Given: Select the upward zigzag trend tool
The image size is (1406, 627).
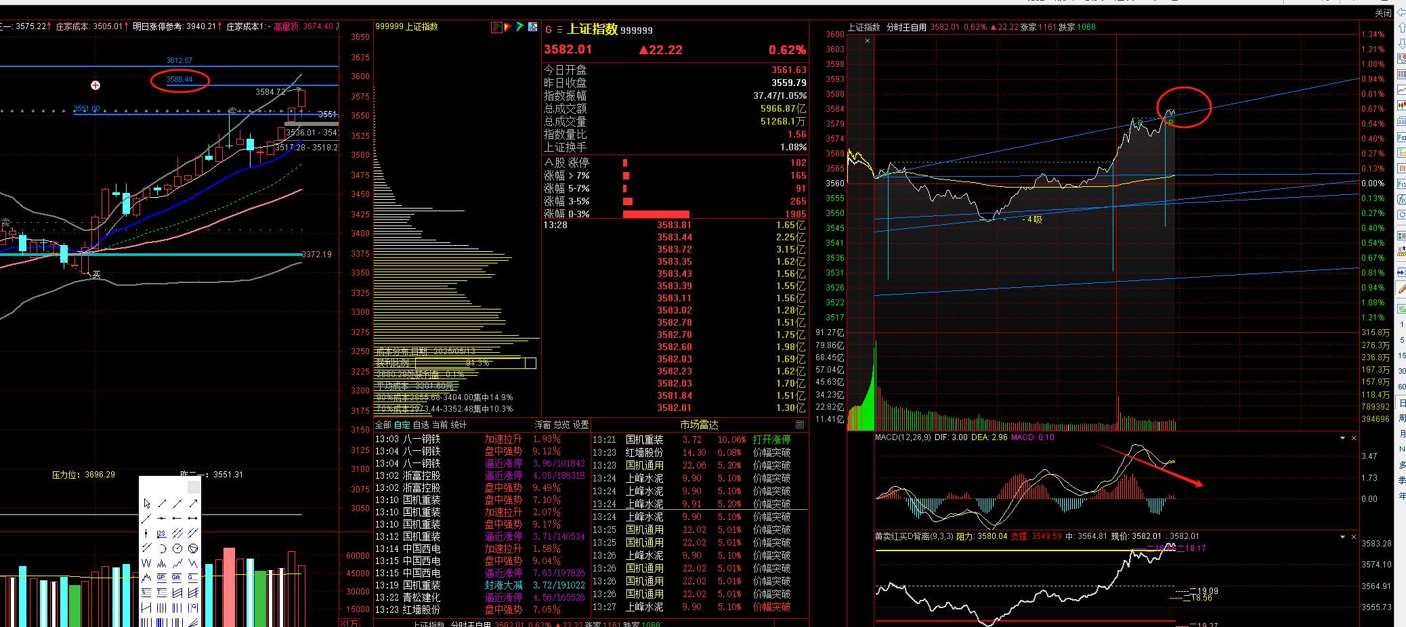Looking at the screenshot, I should (177, 563).
